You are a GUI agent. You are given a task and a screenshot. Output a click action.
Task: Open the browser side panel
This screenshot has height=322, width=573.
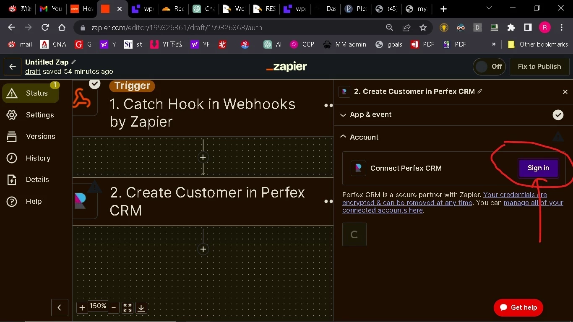(x=528, y=28)
